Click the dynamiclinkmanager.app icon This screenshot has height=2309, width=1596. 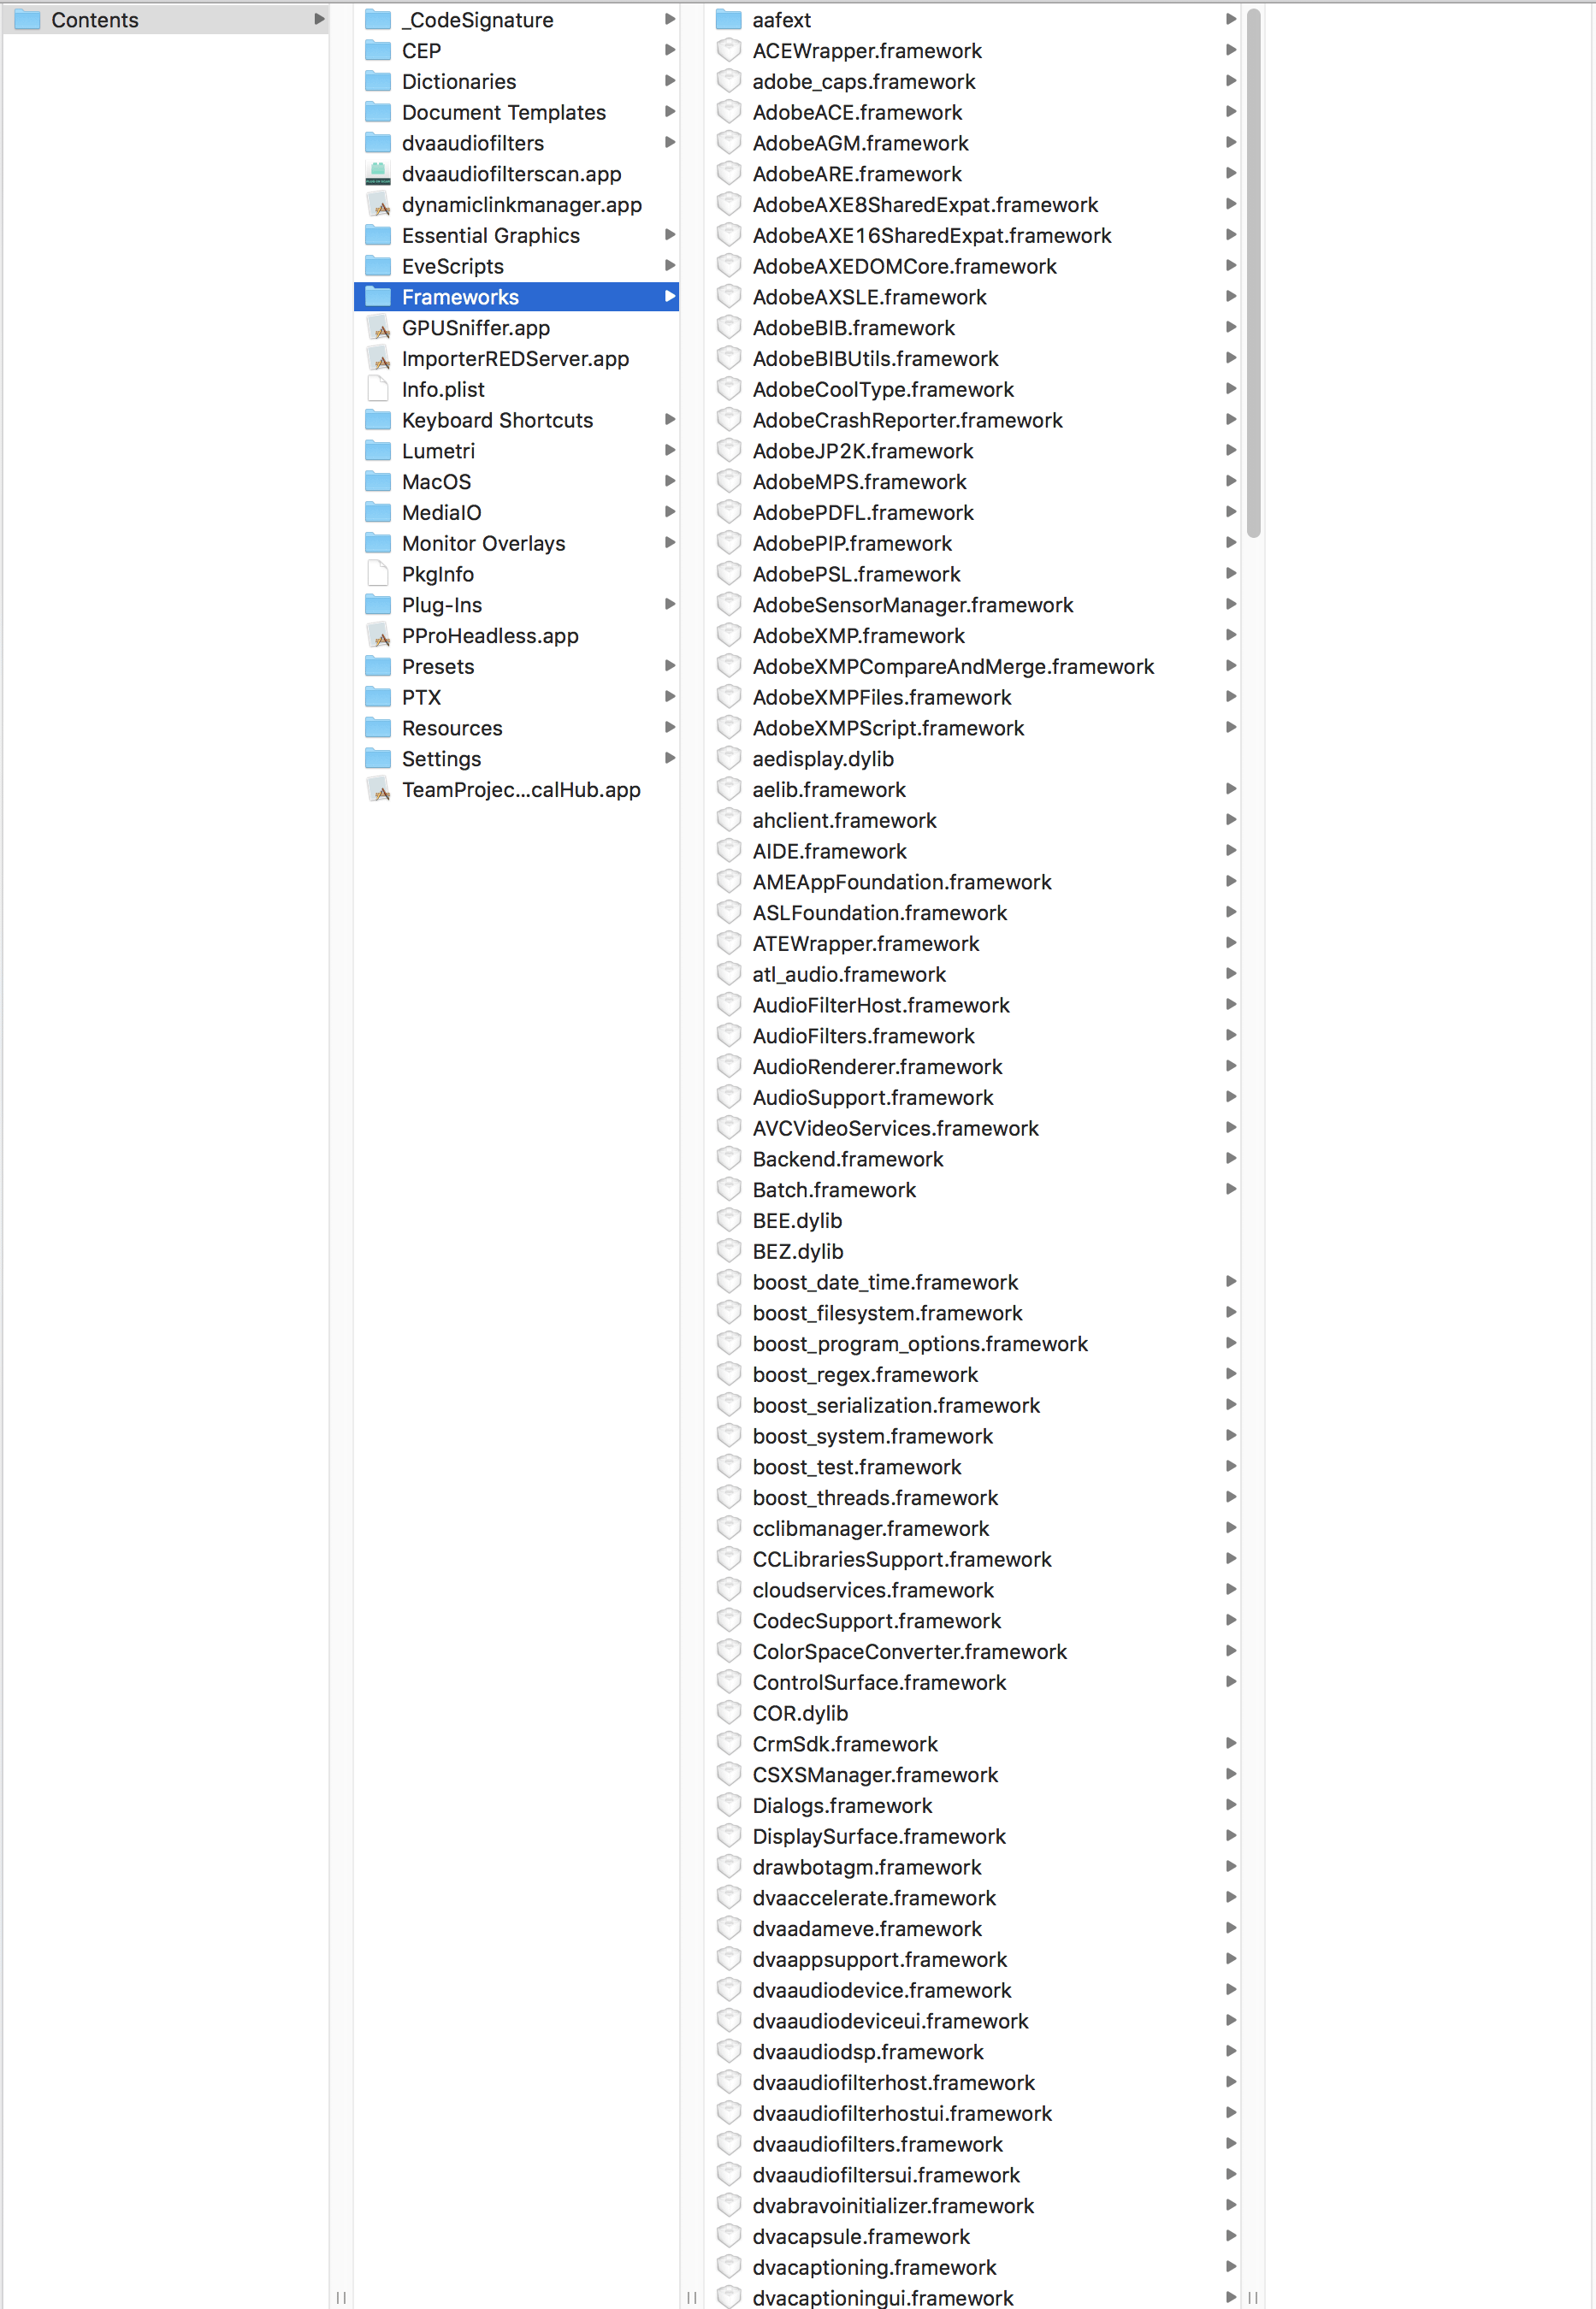pos(378,204)
